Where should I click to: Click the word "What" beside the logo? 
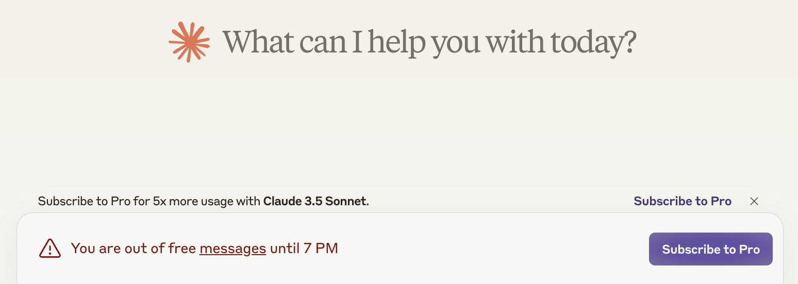tap(257, 42)
